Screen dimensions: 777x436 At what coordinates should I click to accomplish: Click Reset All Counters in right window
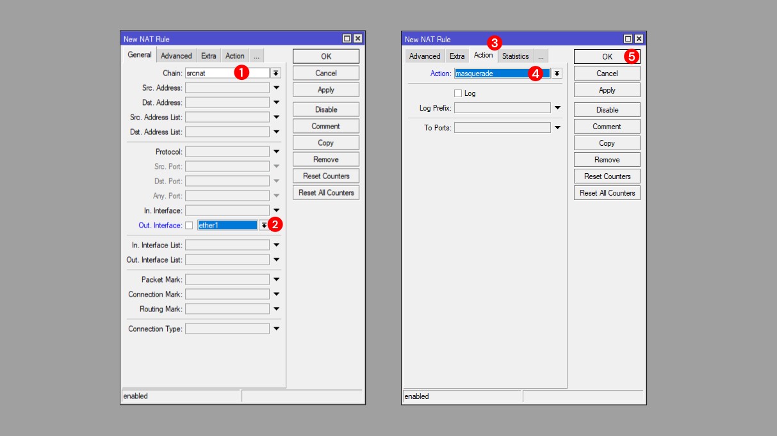[x=607, y=193]
